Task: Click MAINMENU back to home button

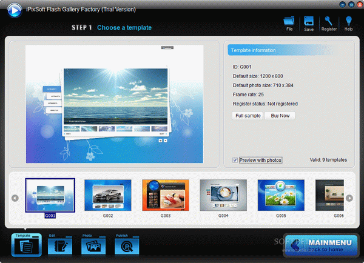Action: (321, 245)
